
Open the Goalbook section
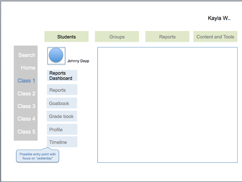tap(62, 103)
